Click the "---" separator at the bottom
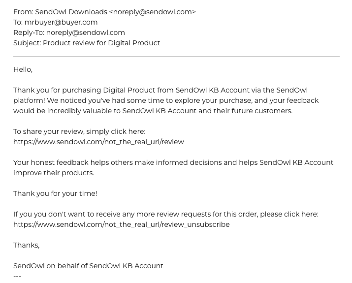 point(17,276)
